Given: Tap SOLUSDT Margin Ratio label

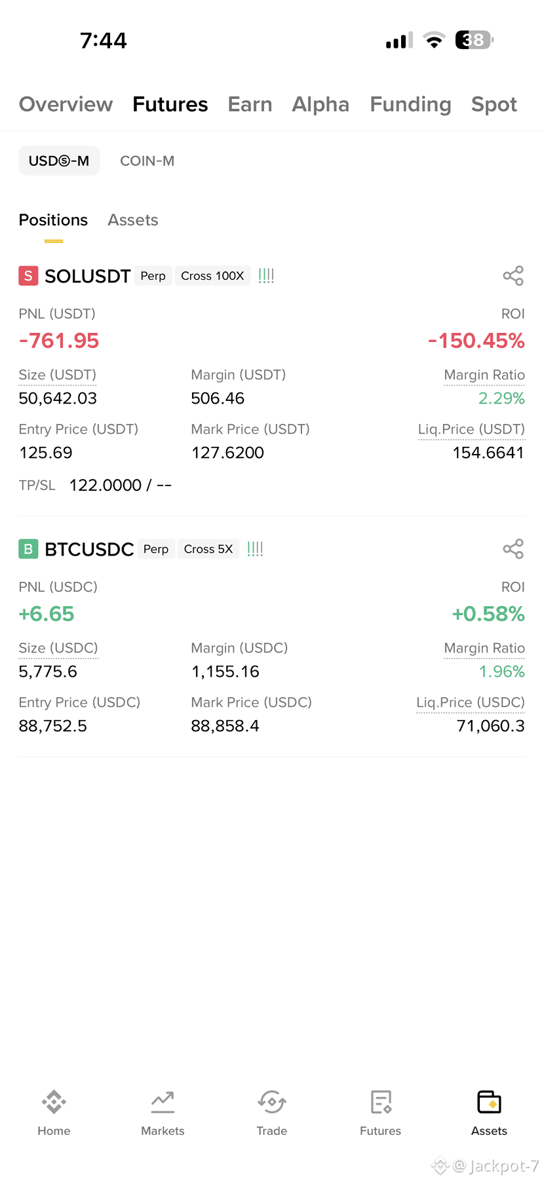Looking at the screenshot, I should (x=484, y=375).
